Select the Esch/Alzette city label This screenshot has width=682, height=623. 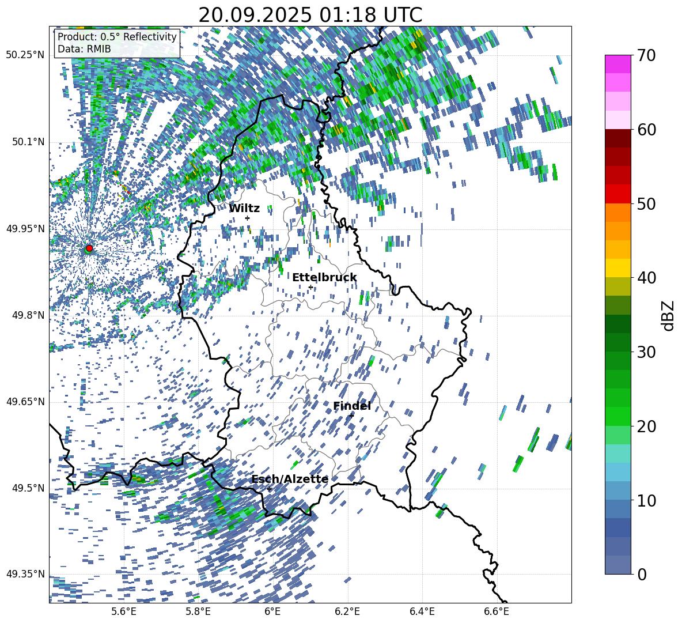pos(290,479)
